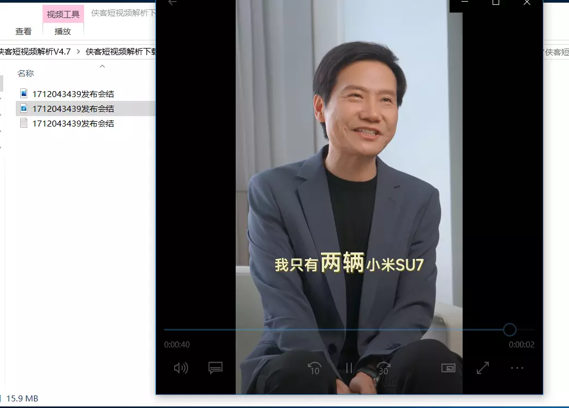This screenshot has height=408, width=569.
Task: Navigate to 侠客短视频解析V4.7 in the address path
Action: [x=35, y=51]
